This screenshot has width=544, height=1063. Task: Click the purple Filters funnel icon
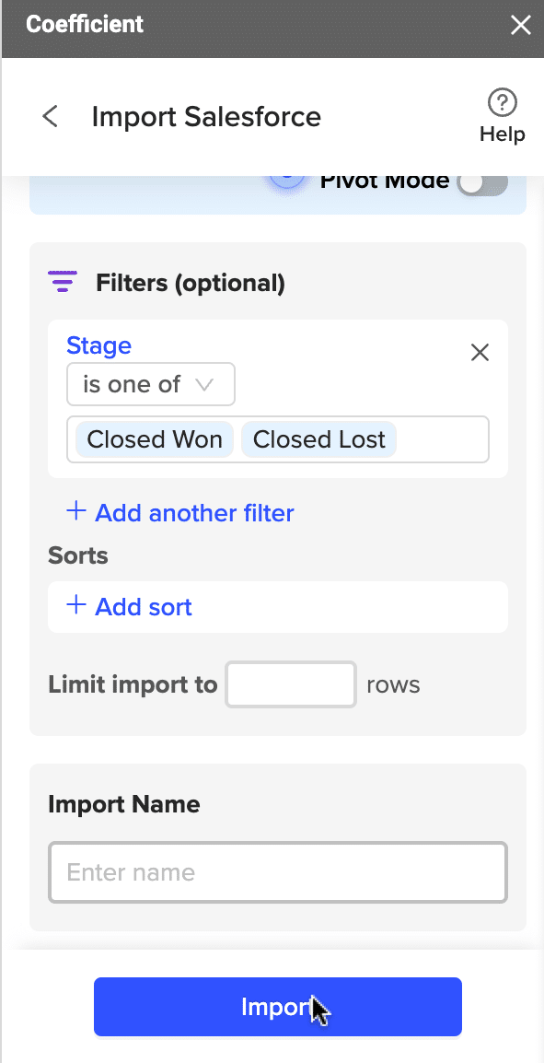click(63, 281)
